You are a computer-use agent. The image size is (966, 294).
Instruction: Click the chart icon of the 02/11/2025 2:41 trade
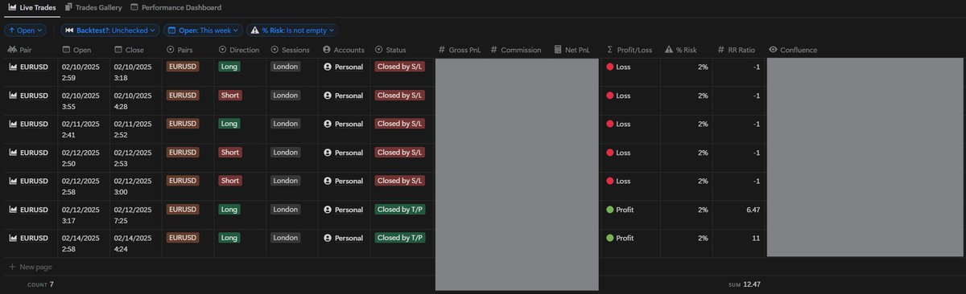pyautogui.click(x=13, y=125)
